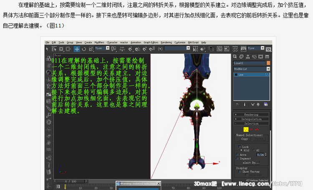This screenshot has height=190, width=313.
Task: Open the Edit menu
Action: coord(54,43)
